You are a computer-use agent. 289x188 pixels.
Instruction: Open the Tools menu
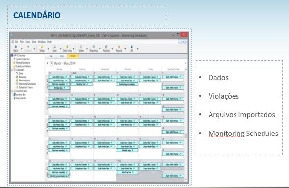(x=27, y=42)
